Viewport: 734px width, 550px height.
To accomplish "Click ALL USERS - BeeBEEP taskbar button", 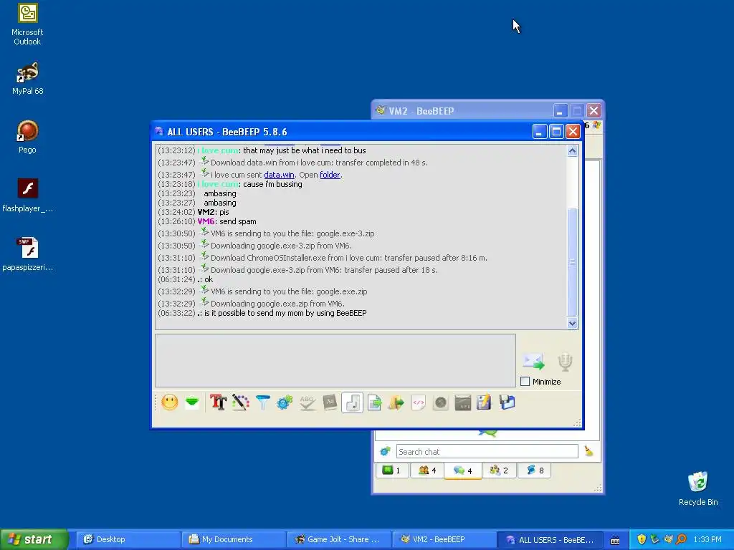I will pyautogui.click(x=550, y=540).
